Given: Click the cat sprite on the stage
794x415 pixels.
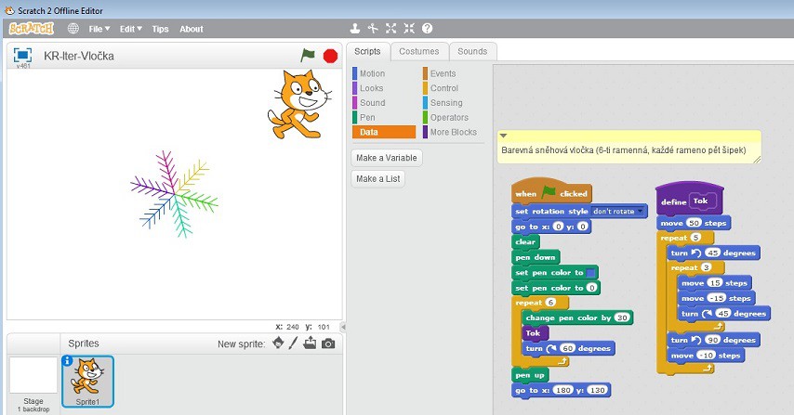Looking at the screenshot, I should (298, 105).
